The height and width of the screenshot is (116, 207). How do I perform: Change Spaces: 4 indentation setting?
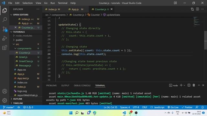(x=125, y=107)
